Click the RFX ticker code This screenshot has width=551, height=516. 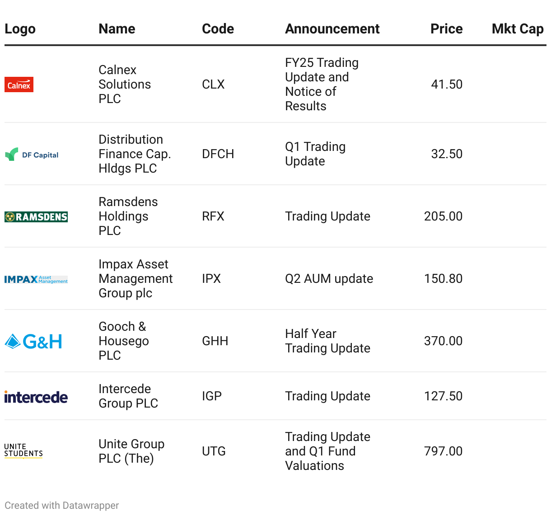pyautogui.click(x=213, y=216)
